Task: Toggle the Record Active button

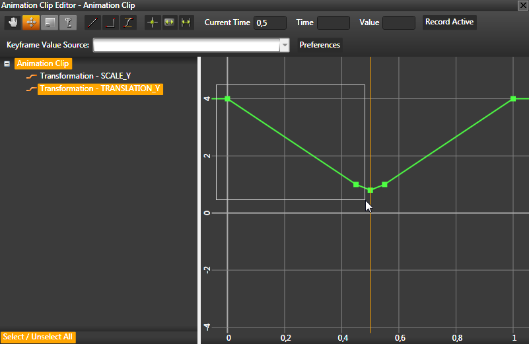Action: 449,22
